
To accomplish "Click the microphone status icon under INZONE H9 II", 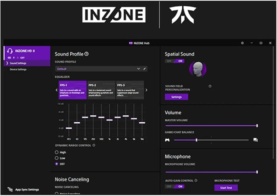I will pos(14,58).
